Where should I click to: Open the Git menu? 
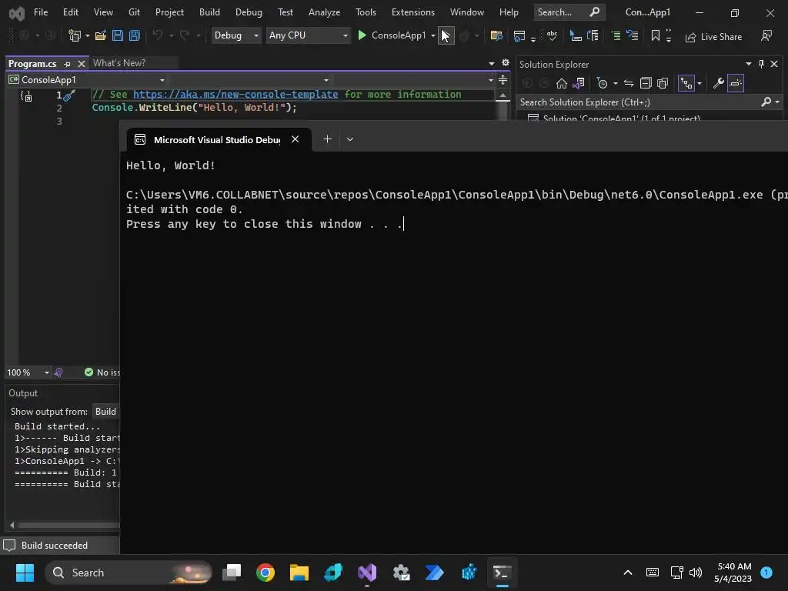(x=134, y=12)
